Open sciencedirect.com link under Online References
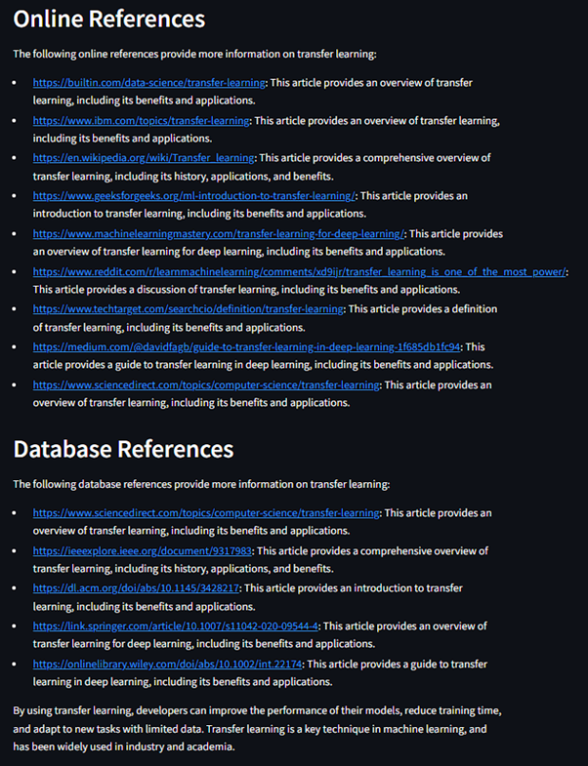Viewport: 588px width, 766px height. (x=206, y=385)
